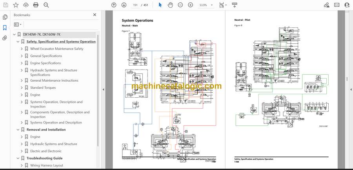Go to next page arrow icon

[124, 5]
